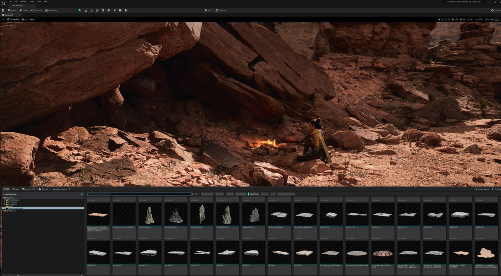Click the surface snapping icon in viewport
Screen dimensions: 501x276
tap(457, 19)
